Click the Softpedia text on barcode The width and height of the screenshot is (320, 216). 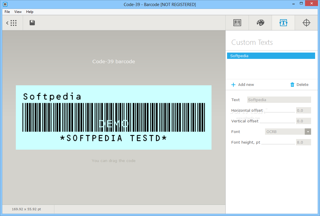click(x=52, y=97)
